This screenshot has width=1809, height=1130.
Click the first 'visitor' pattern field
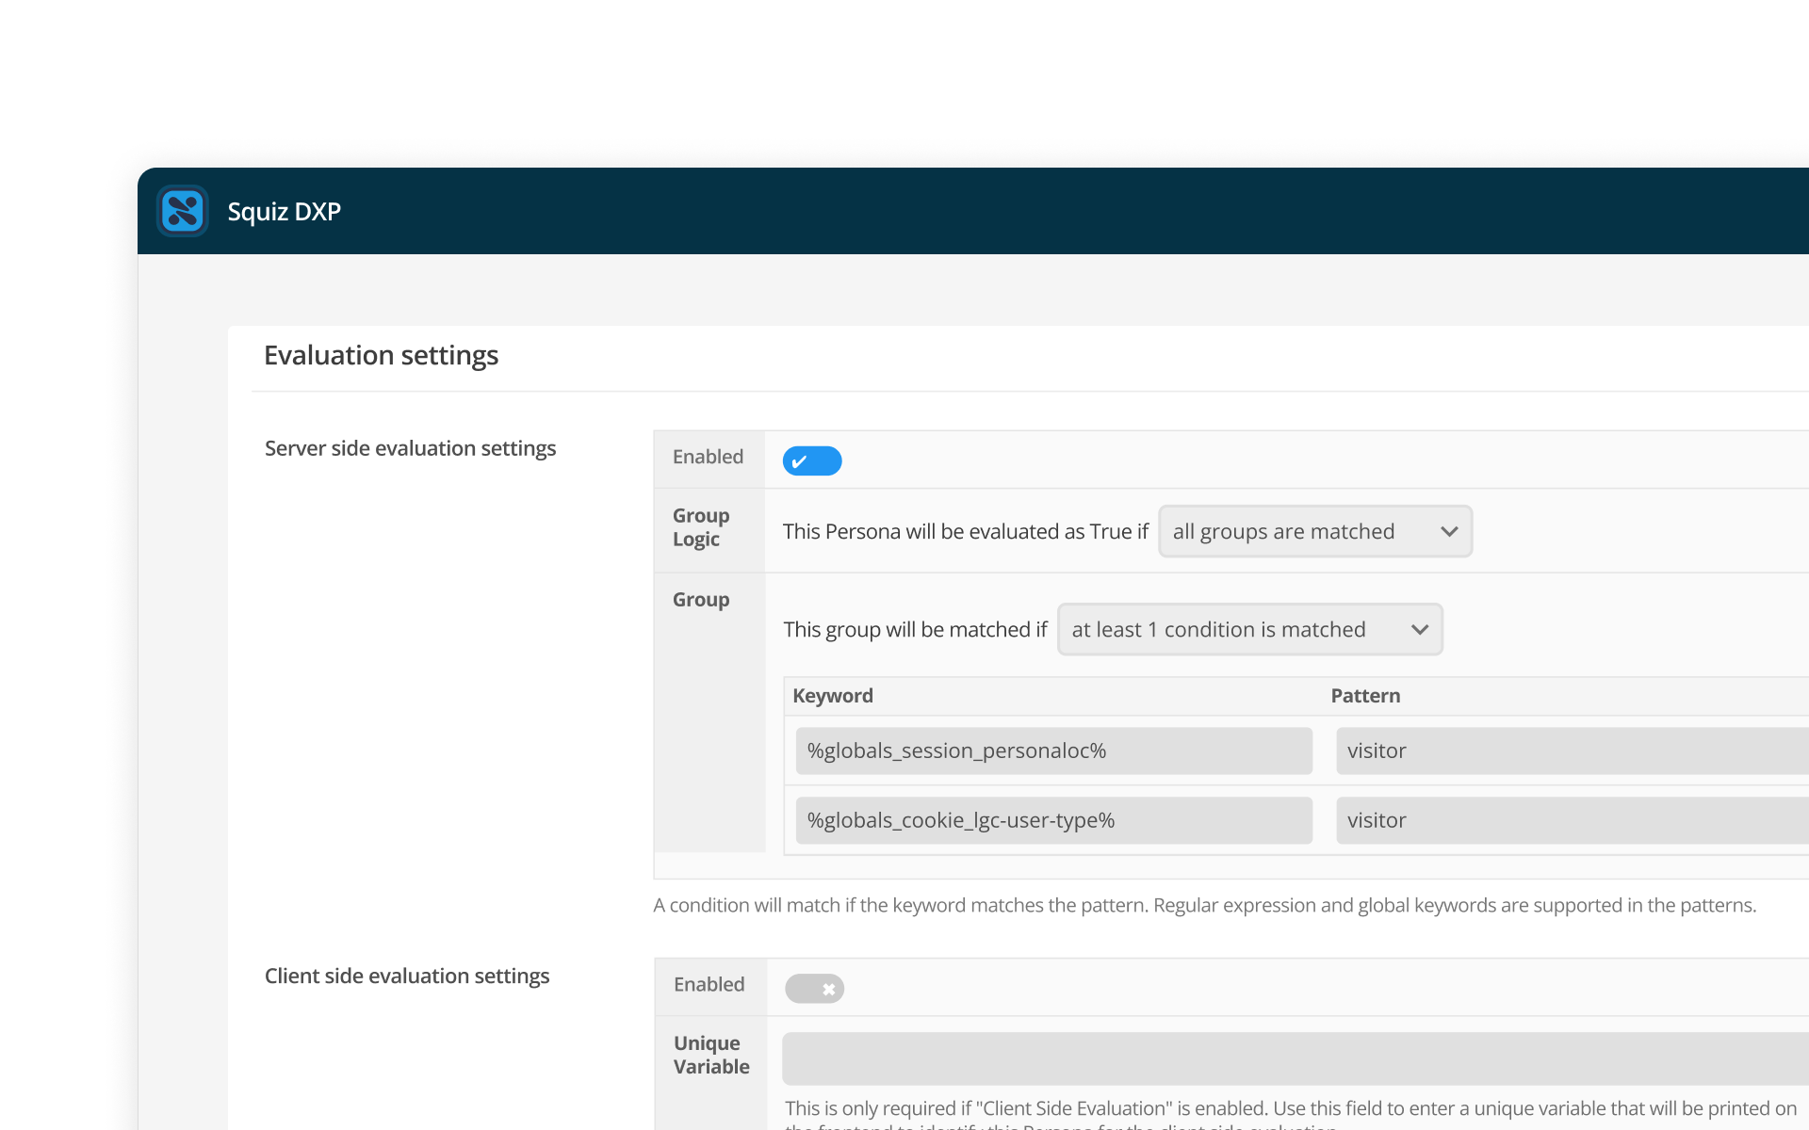click(1573, 751)
